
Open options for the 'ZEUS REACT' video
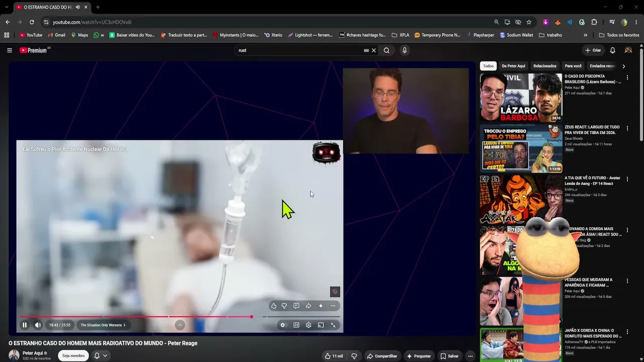coord(627,129)
